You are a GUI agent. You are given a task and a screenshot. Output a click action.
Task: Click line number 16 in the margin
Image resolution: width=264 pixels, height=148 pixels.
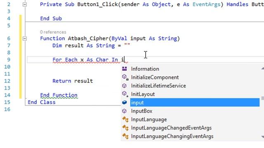(7, 109)
